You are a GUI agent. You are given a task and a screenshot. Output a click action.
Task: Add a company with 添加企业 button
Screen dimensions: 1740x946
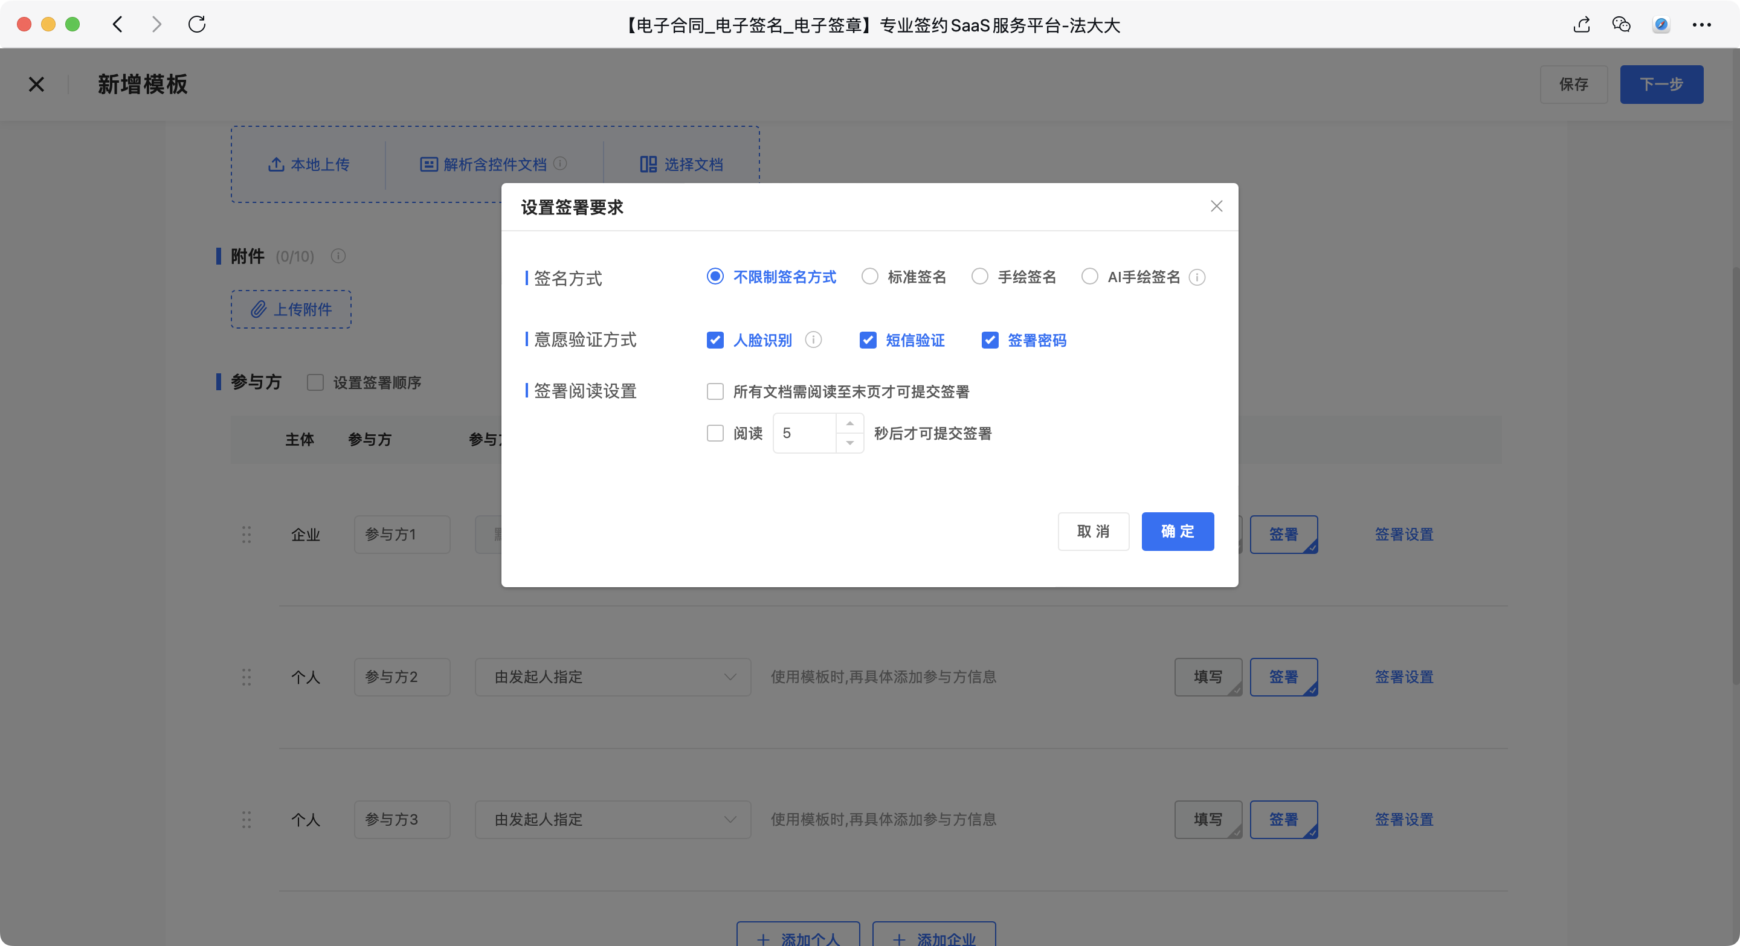933,934
